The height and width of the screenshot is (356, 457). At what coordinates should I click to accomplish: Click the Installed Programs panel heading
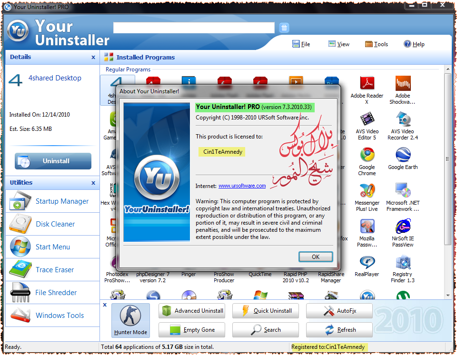pos(146,58)
